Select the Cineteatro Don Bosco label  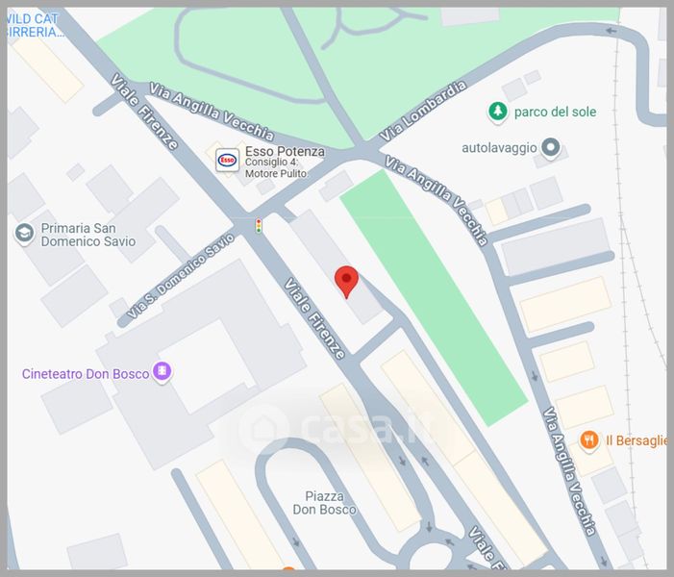click(86, 374)
